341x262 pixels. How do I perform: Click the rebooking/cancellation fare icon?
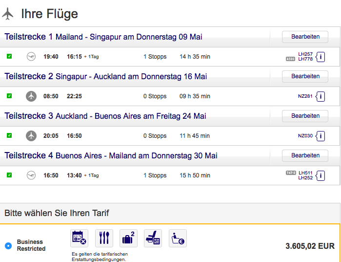tap(79, 238)
